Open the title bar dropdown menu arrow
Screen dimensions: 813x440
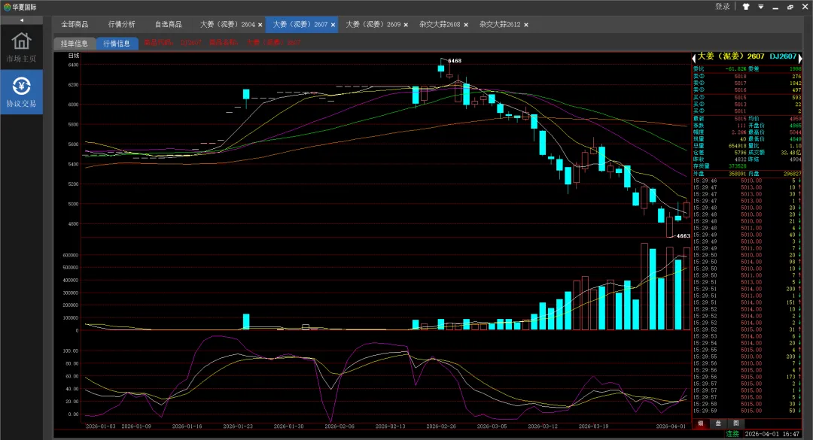[x=760, y=7]
